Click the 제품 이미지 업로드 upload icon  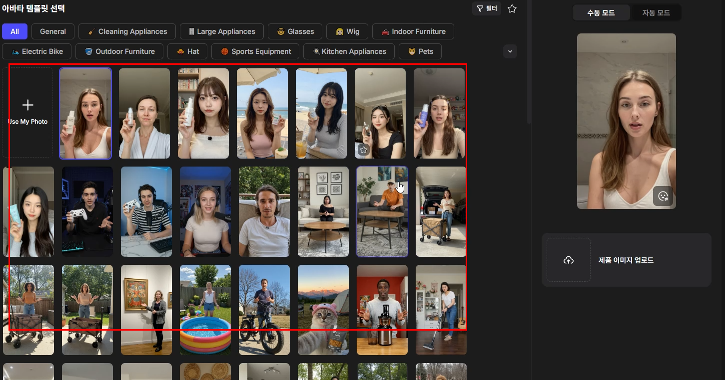tap(569, 260)
